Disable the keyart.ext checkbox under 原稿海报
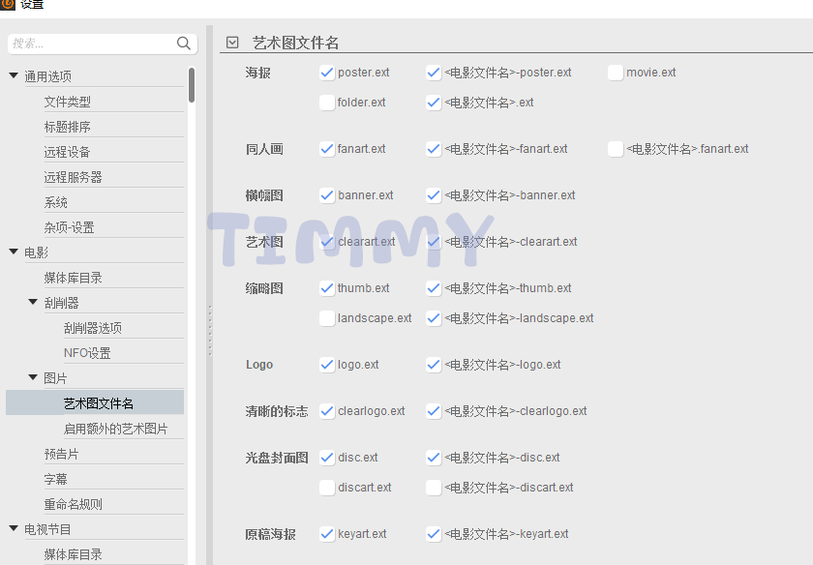Viewport: 813px width, 565px height. point(326,533)
